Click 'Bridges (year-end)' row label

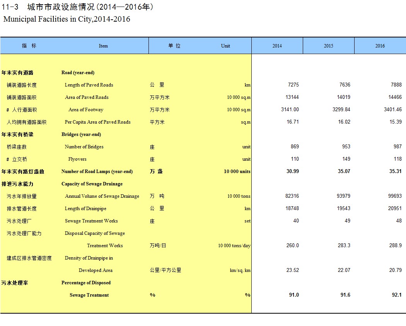pos(81,134)
